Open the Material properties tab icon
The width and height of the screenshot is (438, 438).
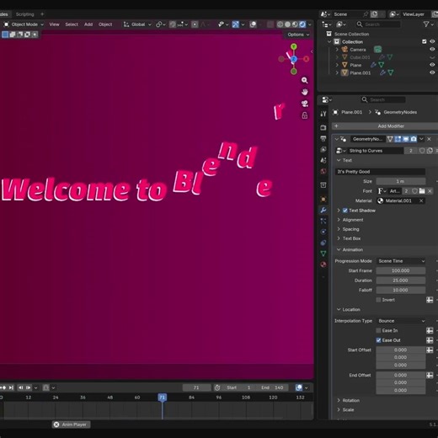(x=323, y=264)
